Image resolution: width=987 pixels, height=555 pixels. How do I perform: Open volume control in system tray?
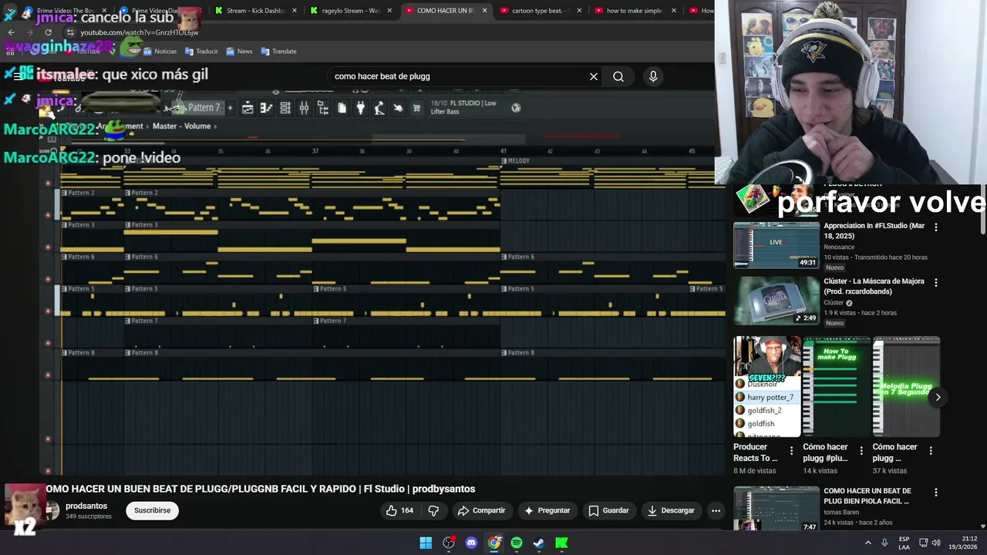(936, 543)
